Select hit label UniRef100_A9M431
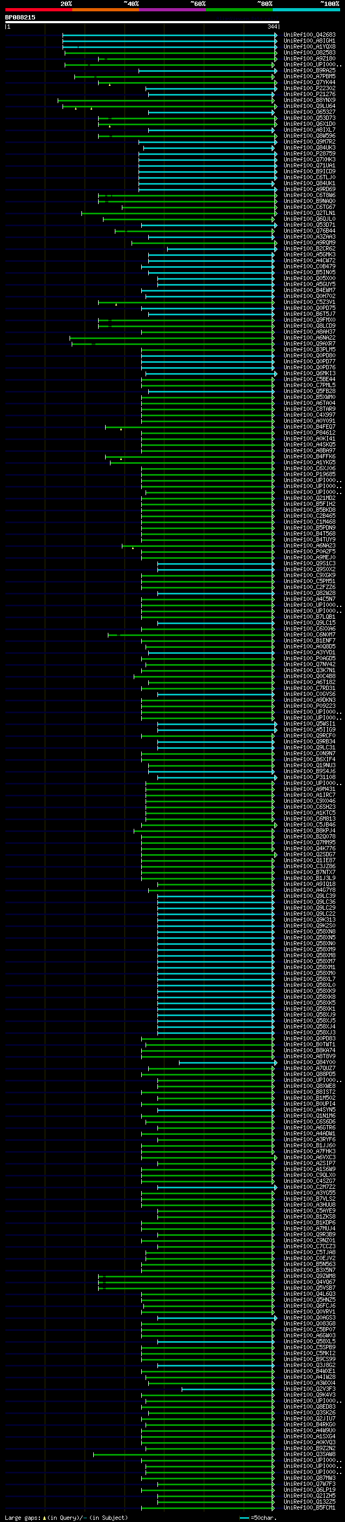 point(309,789)
